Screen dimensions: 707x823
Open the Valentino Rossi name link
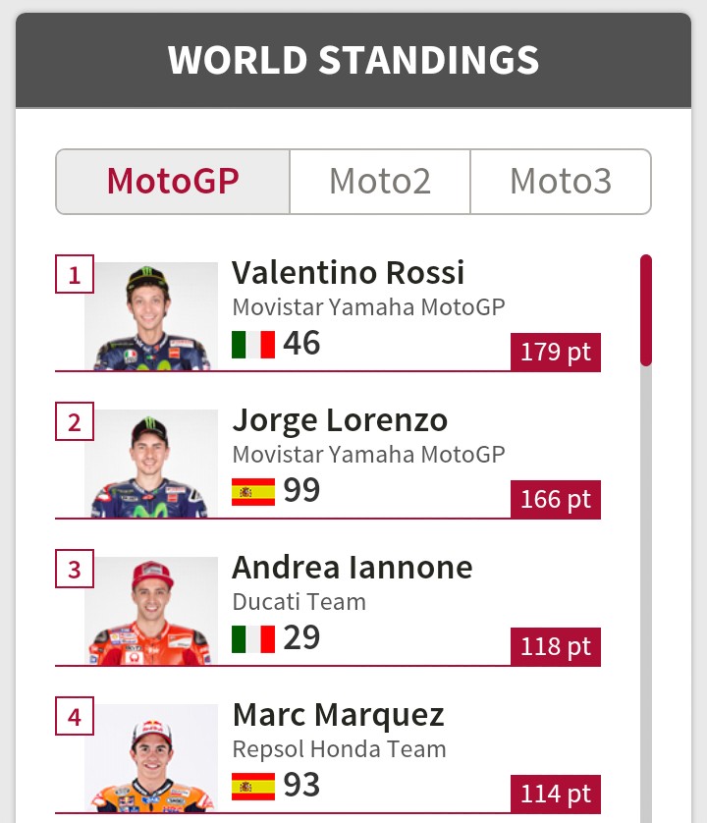tap(349, 272)
